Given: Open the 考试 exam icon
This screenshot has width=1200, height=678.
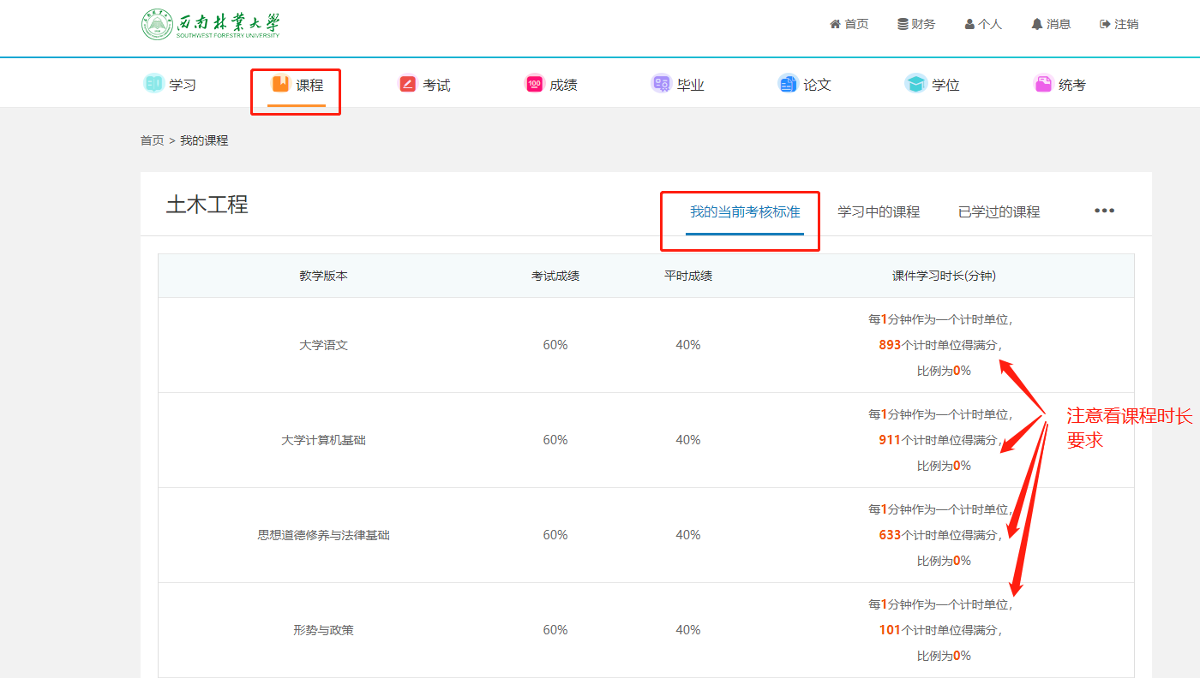Looking at the screenshot, I should (408, 84).
